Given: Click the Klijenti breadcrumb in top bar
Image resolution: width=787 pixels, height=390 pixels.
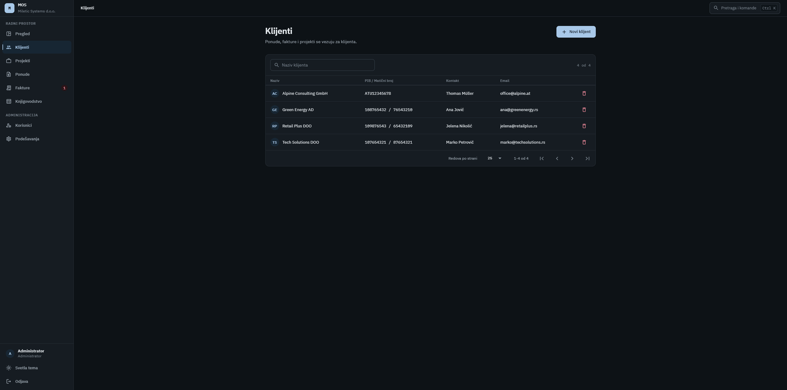Looking at the screenshot, I should click(x=87, y=8).
